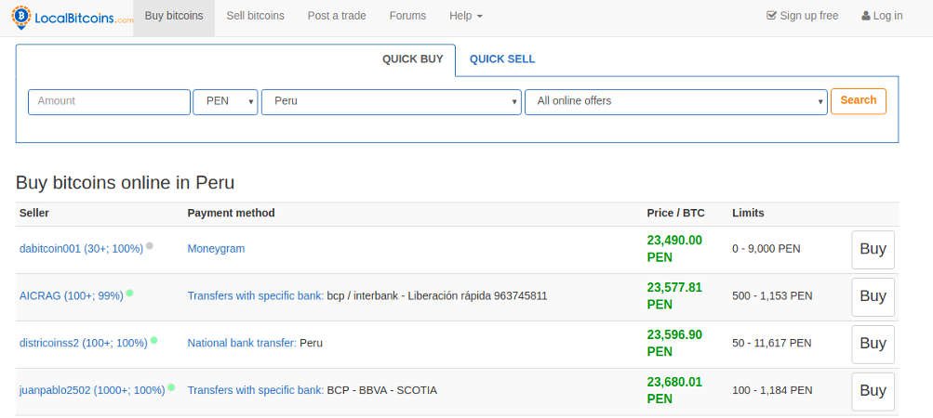Click the Seller column header
Viewport: 933px width, 418px height.
click(34, 213)
